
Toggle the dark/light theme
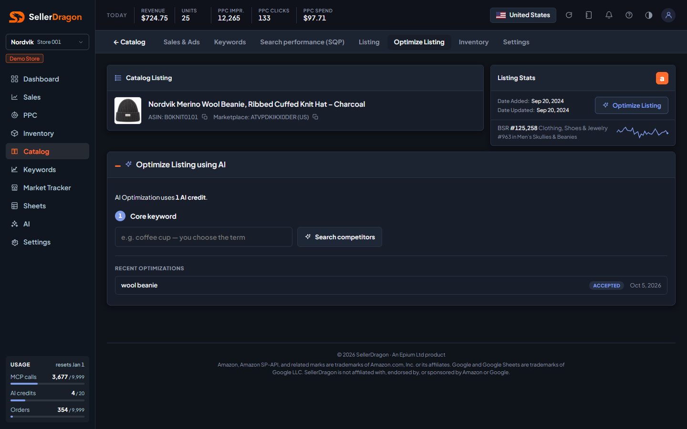[649, 15]
